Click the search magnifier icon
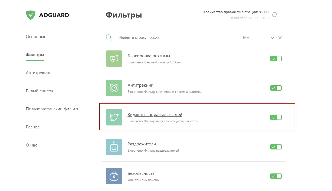The image size is (332, 191). pos(109,37)
